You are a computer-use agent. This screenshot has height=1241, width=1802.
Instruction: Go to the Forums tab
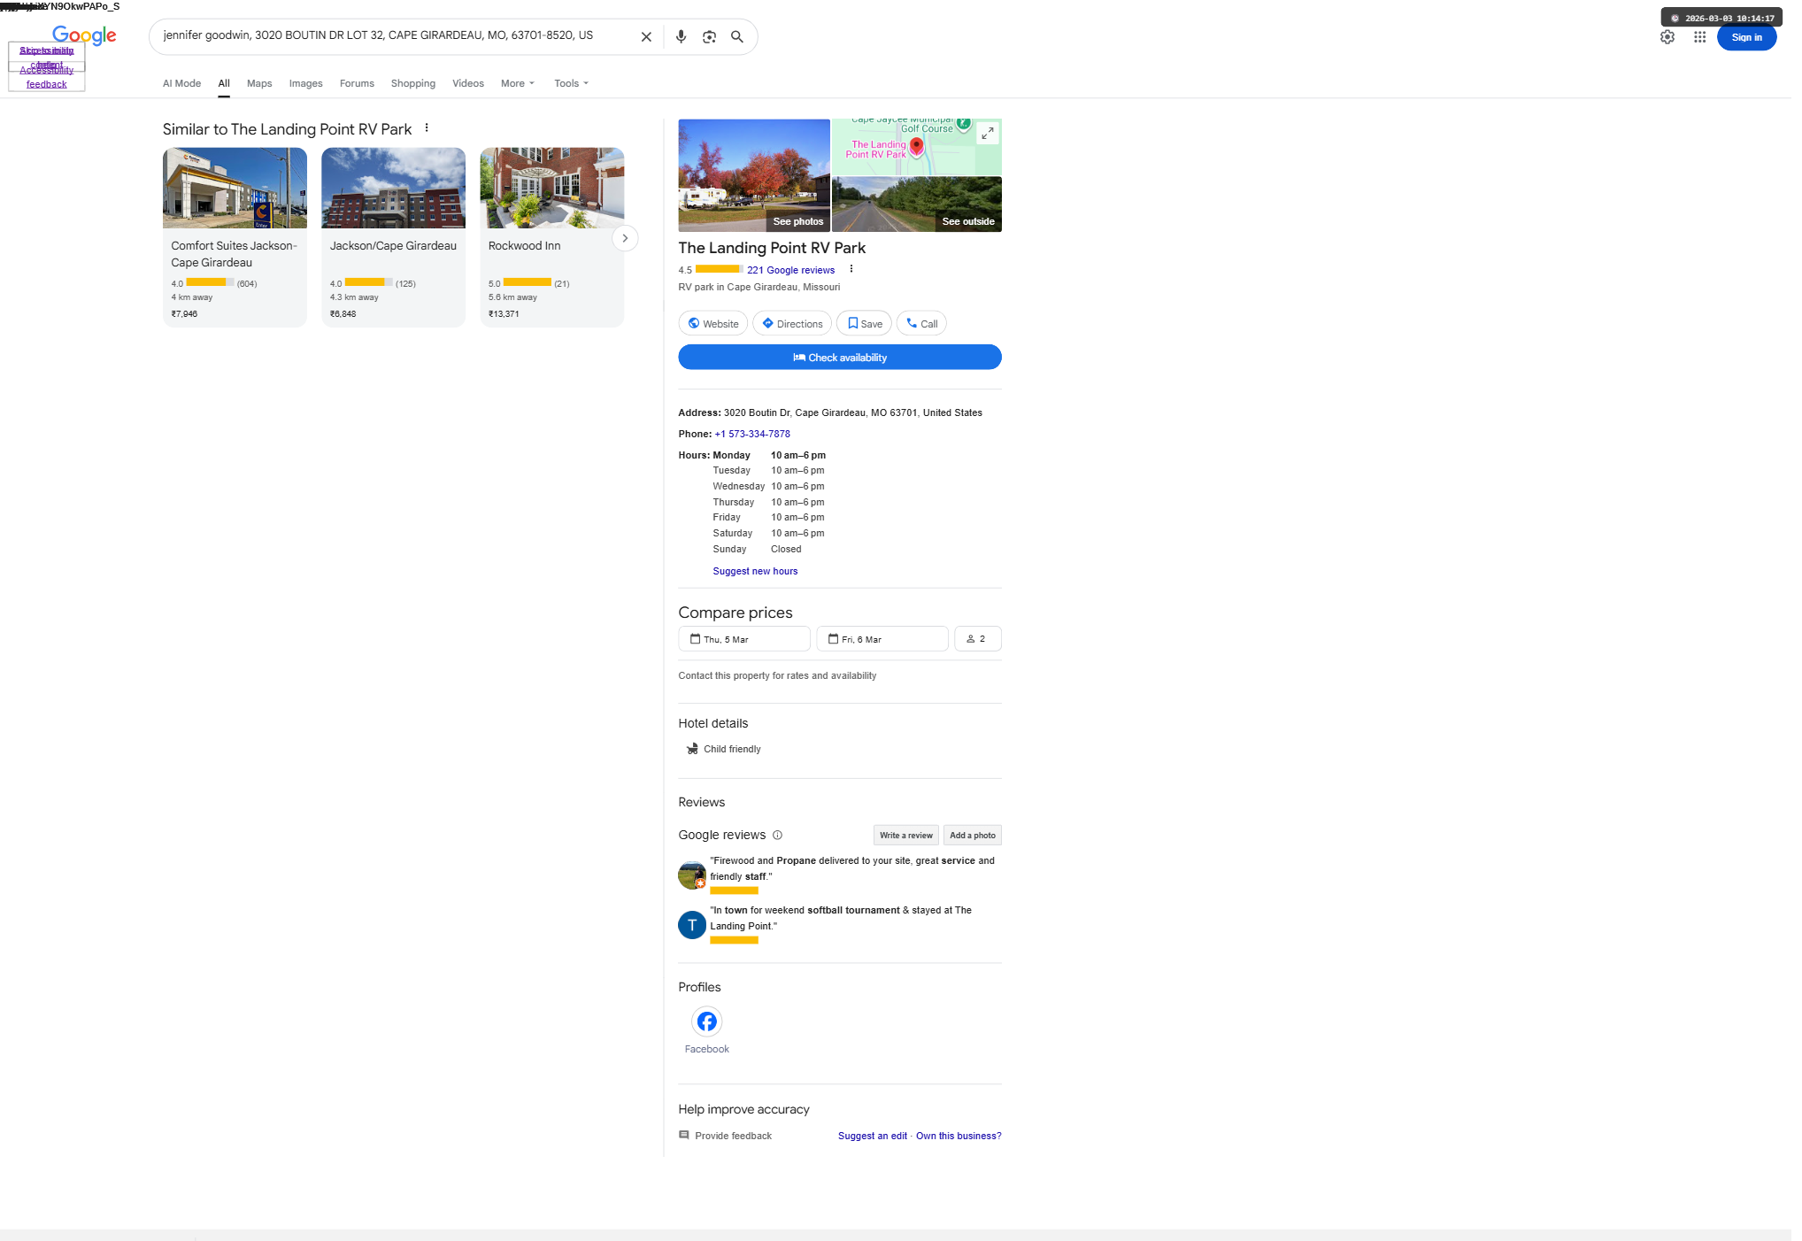coord(357,83)
